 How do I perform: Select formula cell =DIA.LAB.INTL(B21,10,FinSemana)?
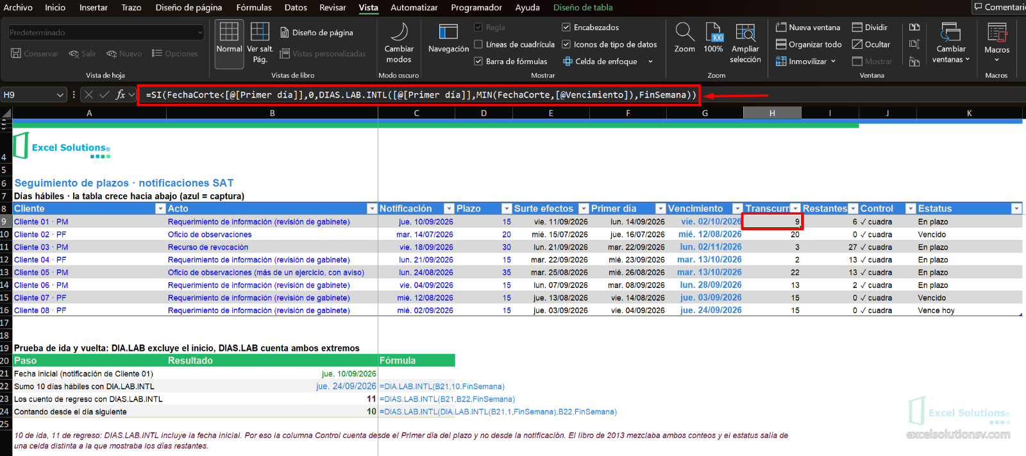click(442, 387)
